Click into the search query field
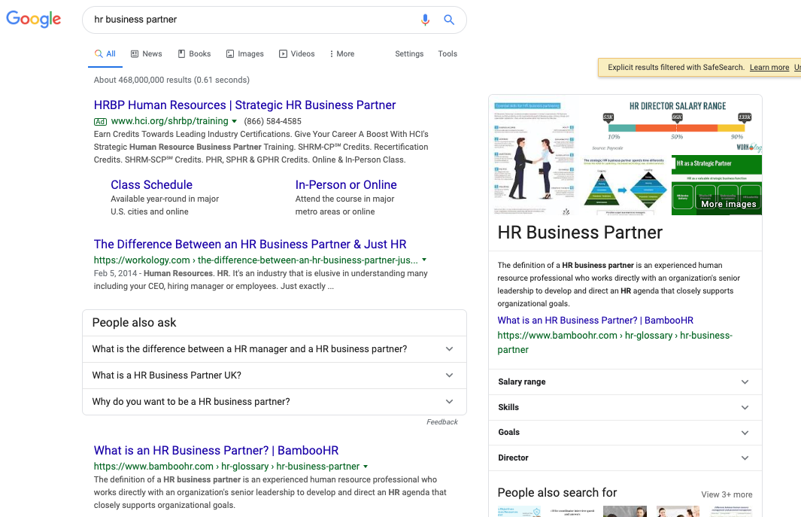The image size is (801, 517). pyautogui.click(x=248, y=20)
